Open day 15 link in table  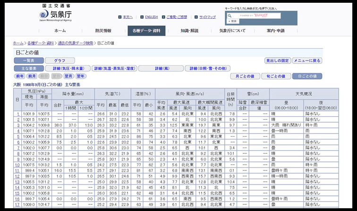coord(17,193)
